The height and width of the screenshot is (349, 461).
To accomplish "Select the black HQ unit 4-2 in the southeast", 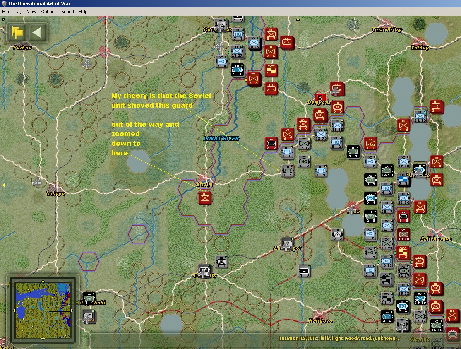I will tap(402, 306).
